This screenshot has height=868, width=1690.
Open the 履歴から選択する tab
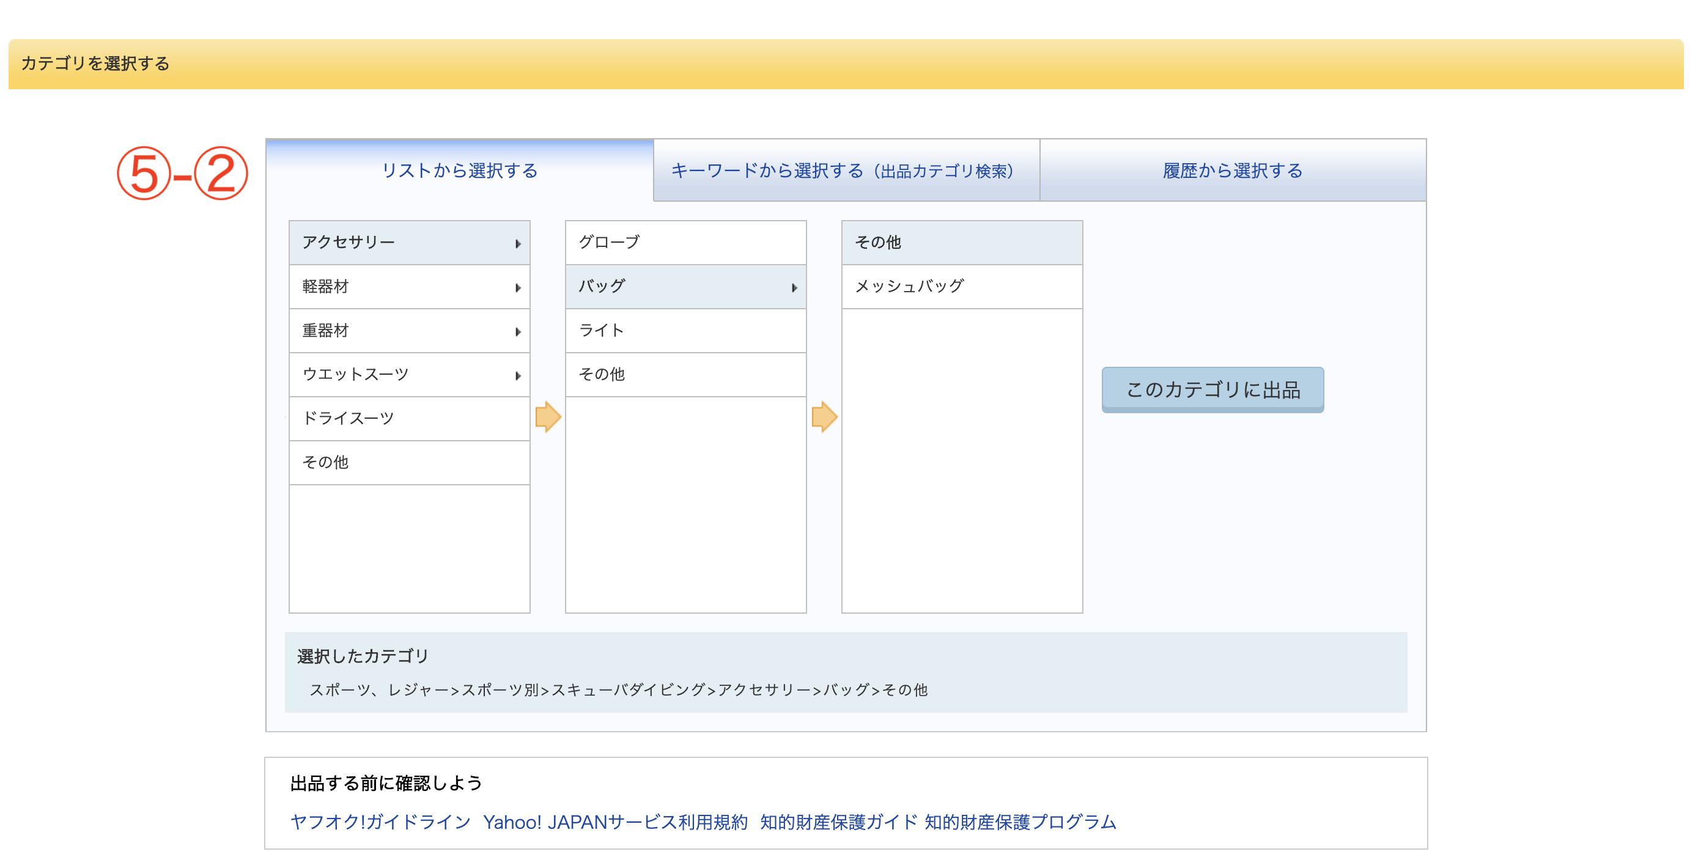(x=1233, y=171)
